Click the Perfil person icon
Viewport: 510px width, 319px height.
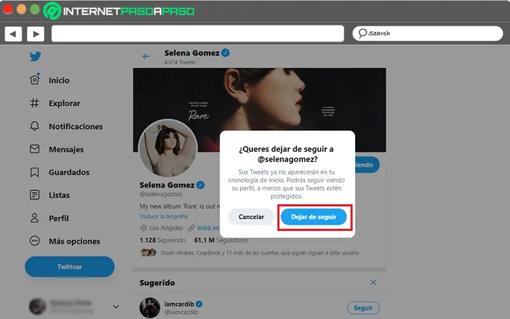[x=36, y=218]
